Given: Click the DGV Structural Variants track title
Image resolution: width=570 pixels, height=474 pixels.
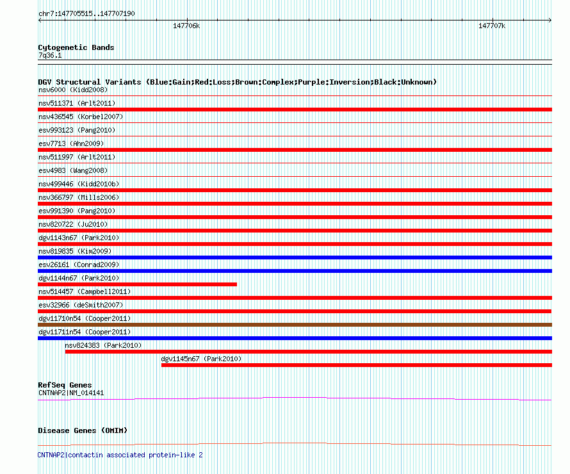Looking at the screenshot, I should (237, 82).
